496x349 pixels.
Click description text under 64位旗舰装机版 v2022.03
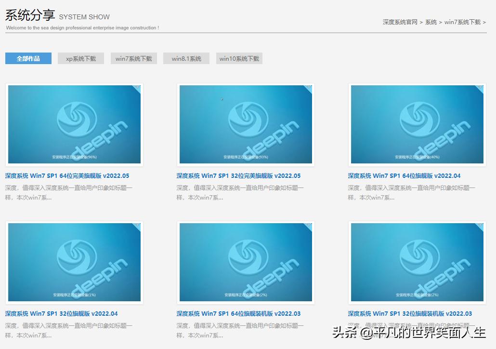(x=240, y=330)
